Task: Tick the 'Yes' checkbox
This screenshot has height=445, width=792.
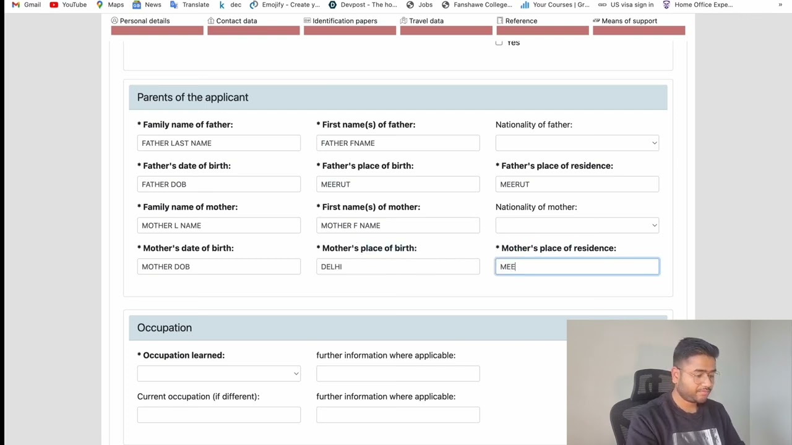Action: [x=499, y=43]
